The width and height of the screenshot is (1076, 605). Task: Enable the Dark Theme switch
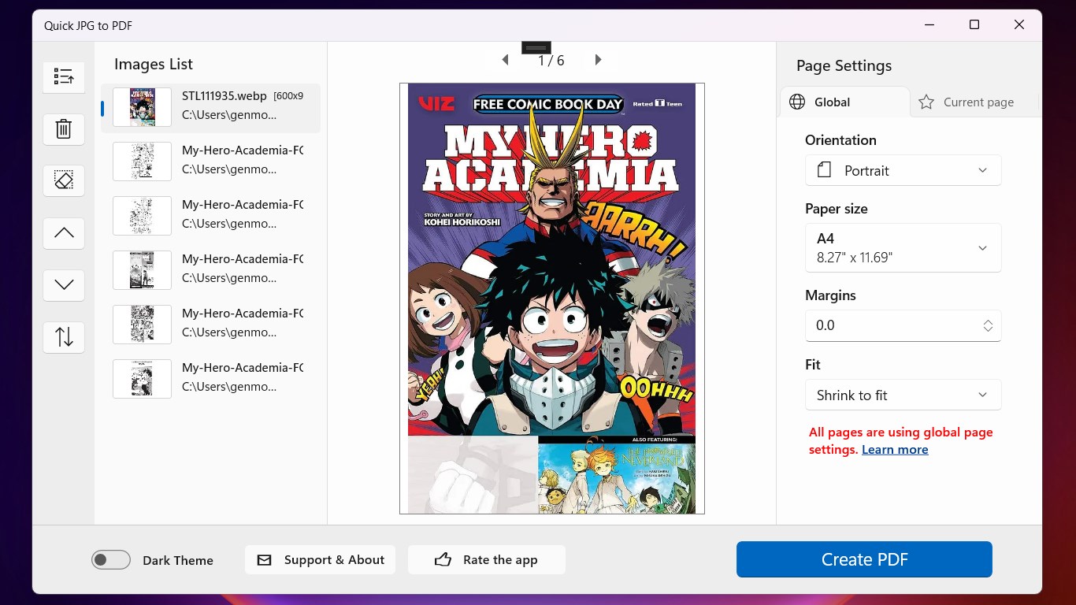coord(110,559)
